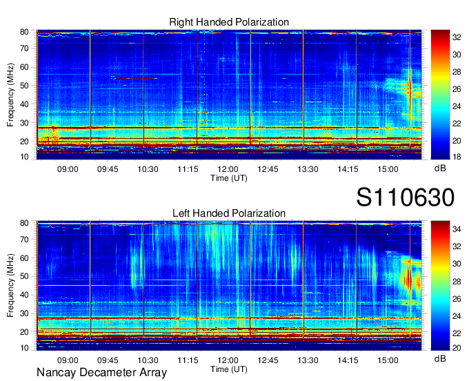Click the "30" value on Left Handed color bar
Viewport: 469px width, 381px height.
(457, 264)
